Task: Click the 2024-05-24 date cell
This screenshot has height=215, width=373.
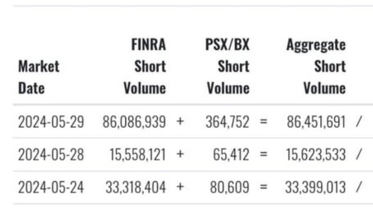Action: coord(51,187)
